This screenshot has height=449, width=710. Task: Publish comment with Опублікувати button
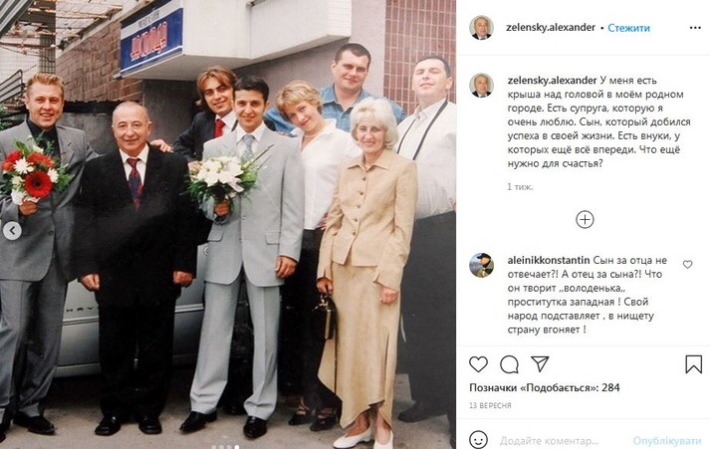click(666, 440)
